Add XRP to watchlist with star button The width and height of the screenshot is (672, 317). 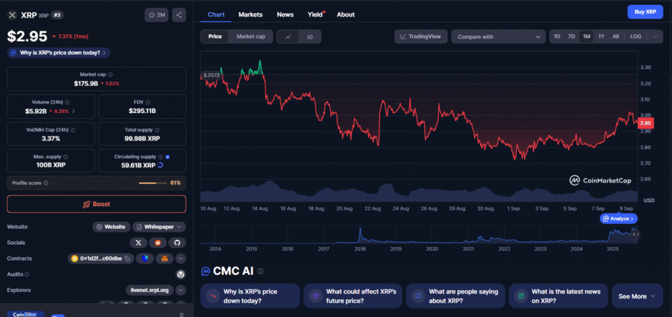(156, 15)
